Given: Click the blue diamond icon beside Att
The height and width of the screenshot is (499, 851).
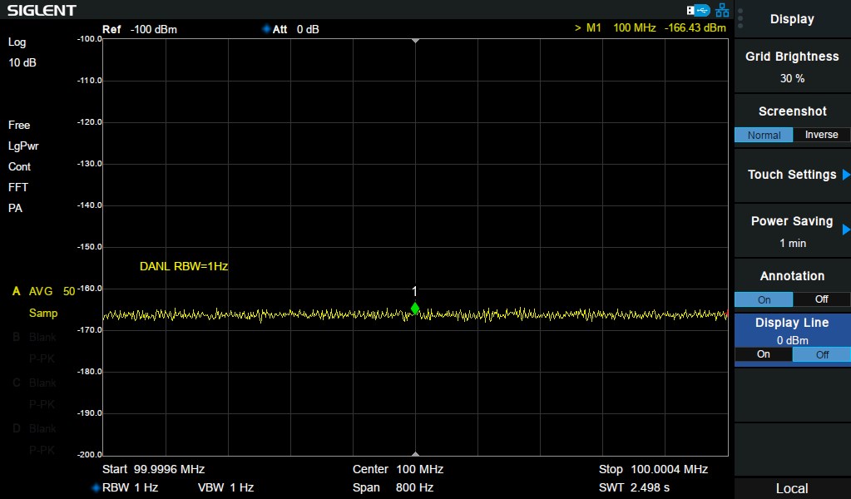Looking at the screenshot, I should coord(266,29).
